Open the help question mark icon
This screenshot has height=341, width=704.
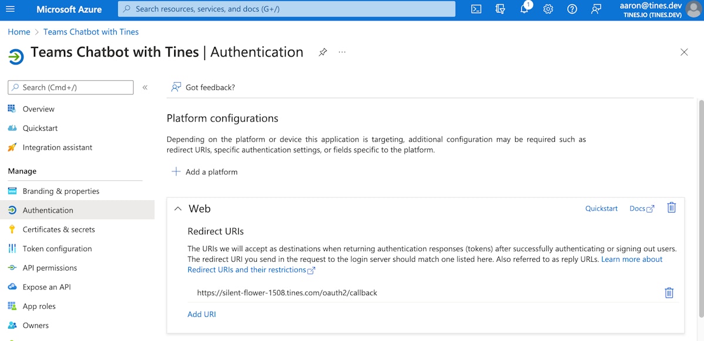click(572, 9)
